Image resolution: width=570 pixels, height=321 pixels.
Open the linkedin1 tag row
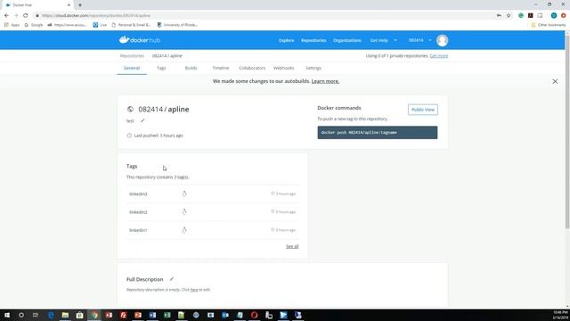point(213,230)
